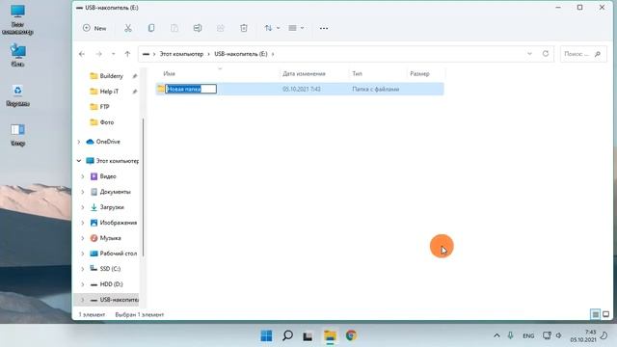This screenshot has height=347, width=617.
Task: Open the Sort options dropdown
Action: [x=272, y=28]
